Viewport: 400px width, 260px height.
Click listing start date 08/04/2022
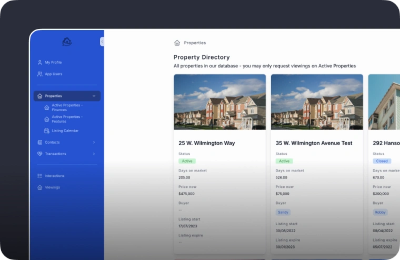[x=383, y=231]
